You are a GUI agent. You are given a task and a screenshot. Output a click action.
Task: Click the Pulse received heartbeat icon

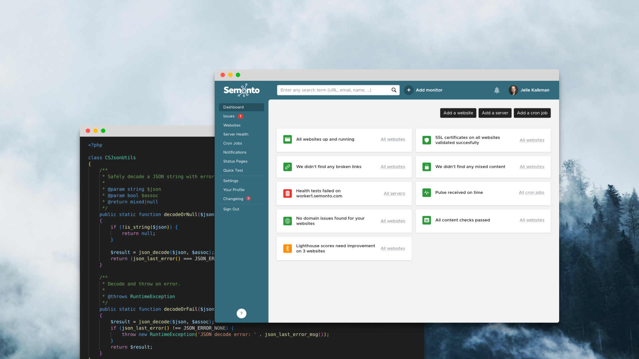point(427,192)
